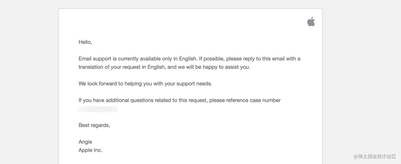Click the "Apple Inc." signature line

tap(90, 150)
